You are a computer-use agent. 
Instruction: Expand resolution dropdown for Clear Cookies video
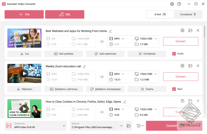(156, 109)
